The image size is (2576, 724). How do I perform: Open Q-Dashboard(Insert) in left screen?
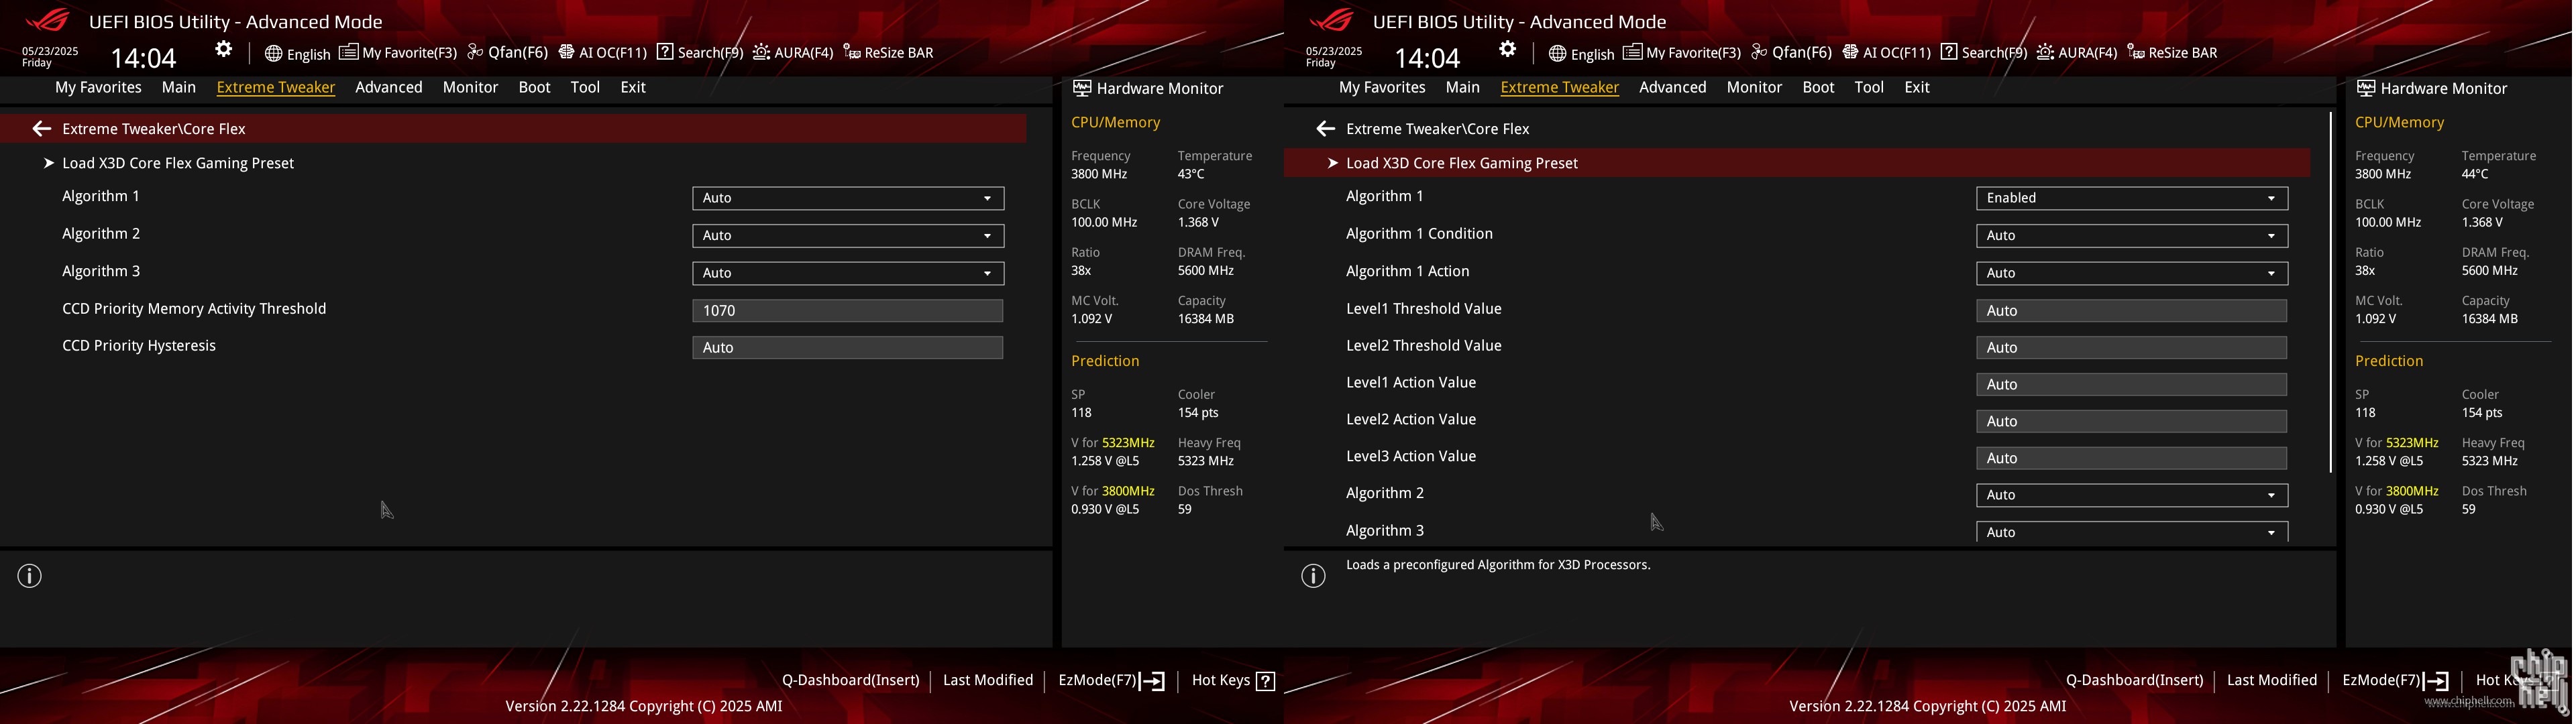click(x=850, y=680)
